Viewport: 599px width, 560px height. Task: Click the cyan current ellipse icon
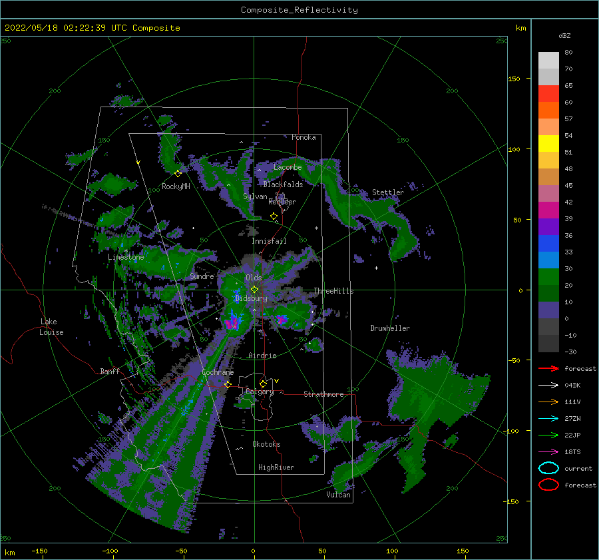coord(548,468)
